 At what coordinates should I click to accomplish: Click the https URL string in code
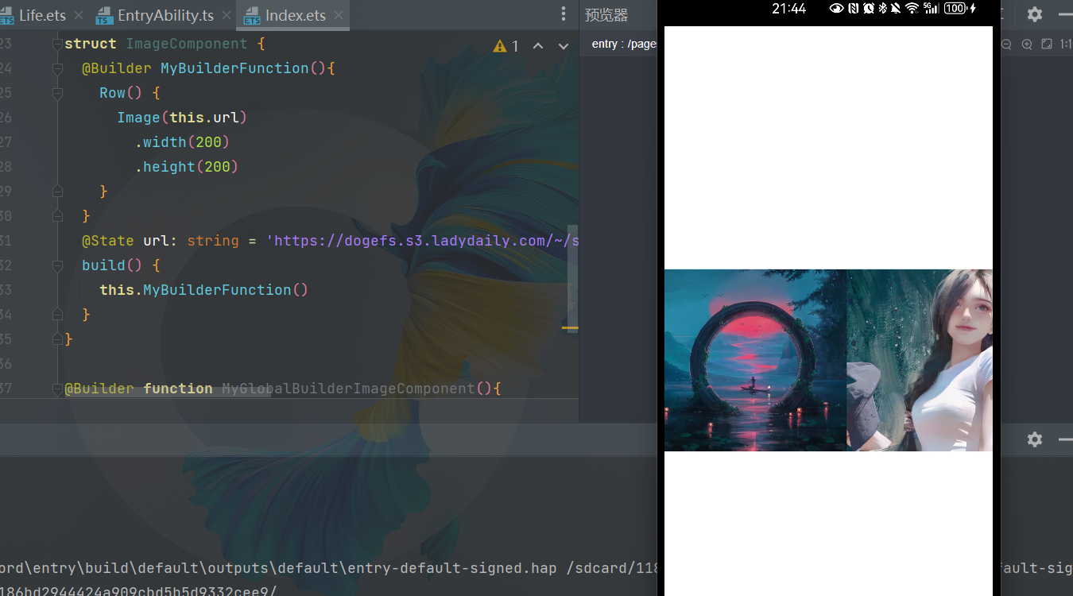point(422,241)
